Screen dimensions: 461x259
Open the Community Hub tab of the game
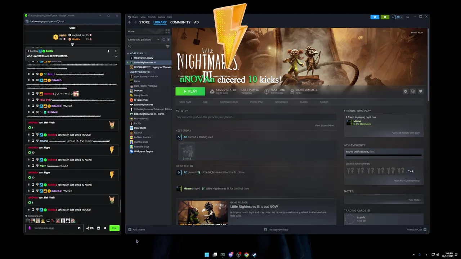pos(229,102)
